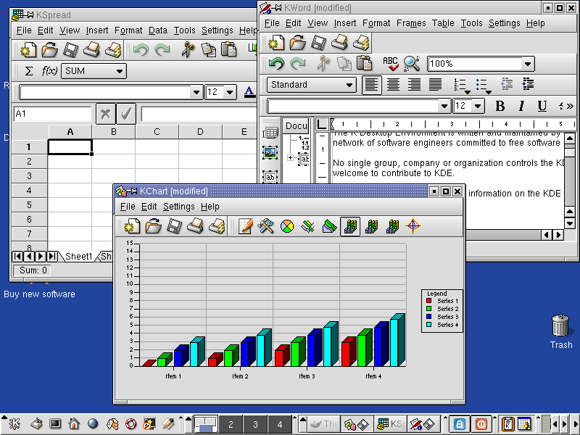
Task: Click f(x) function icon in KSpread
Action: point(49,70)
